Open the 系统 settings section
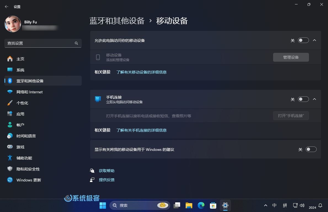The height and width of the screenshot is (212, 328). coord(20,70)
